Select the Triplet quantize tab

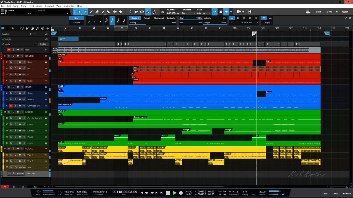(x=147, y=18)
